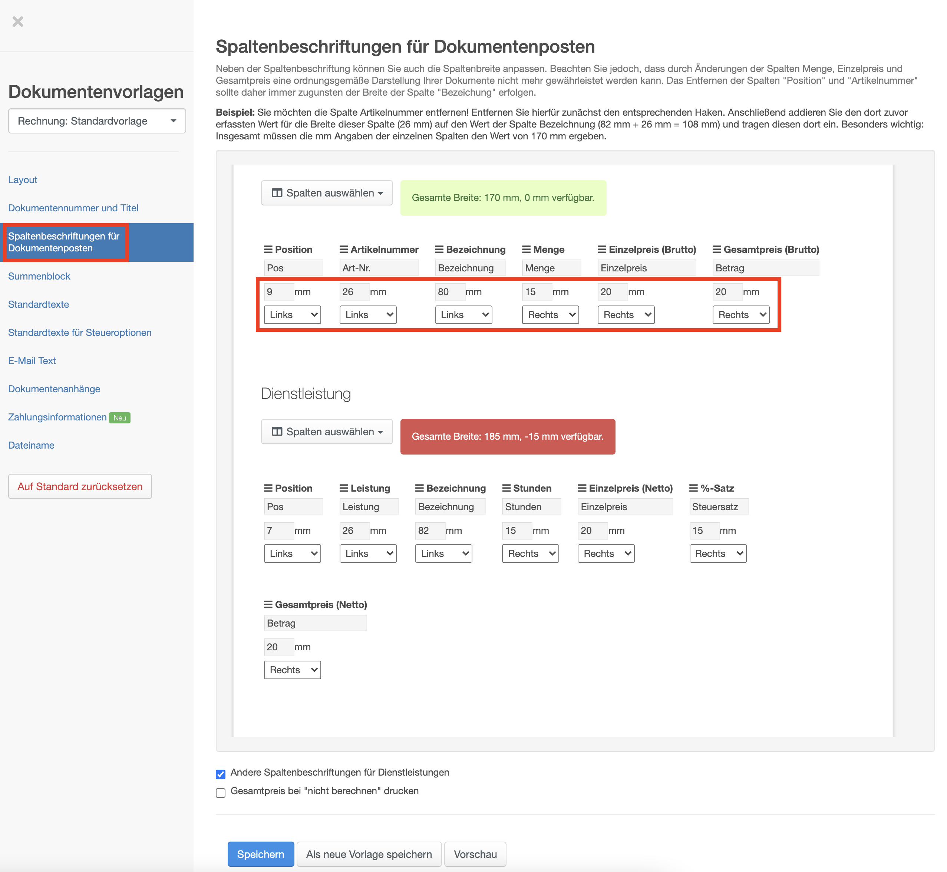The width and height of the screenshot is (947, 872).
Task: Open the Rechnung: Standardvorlage template dropdown
Action: click(97, 121)
